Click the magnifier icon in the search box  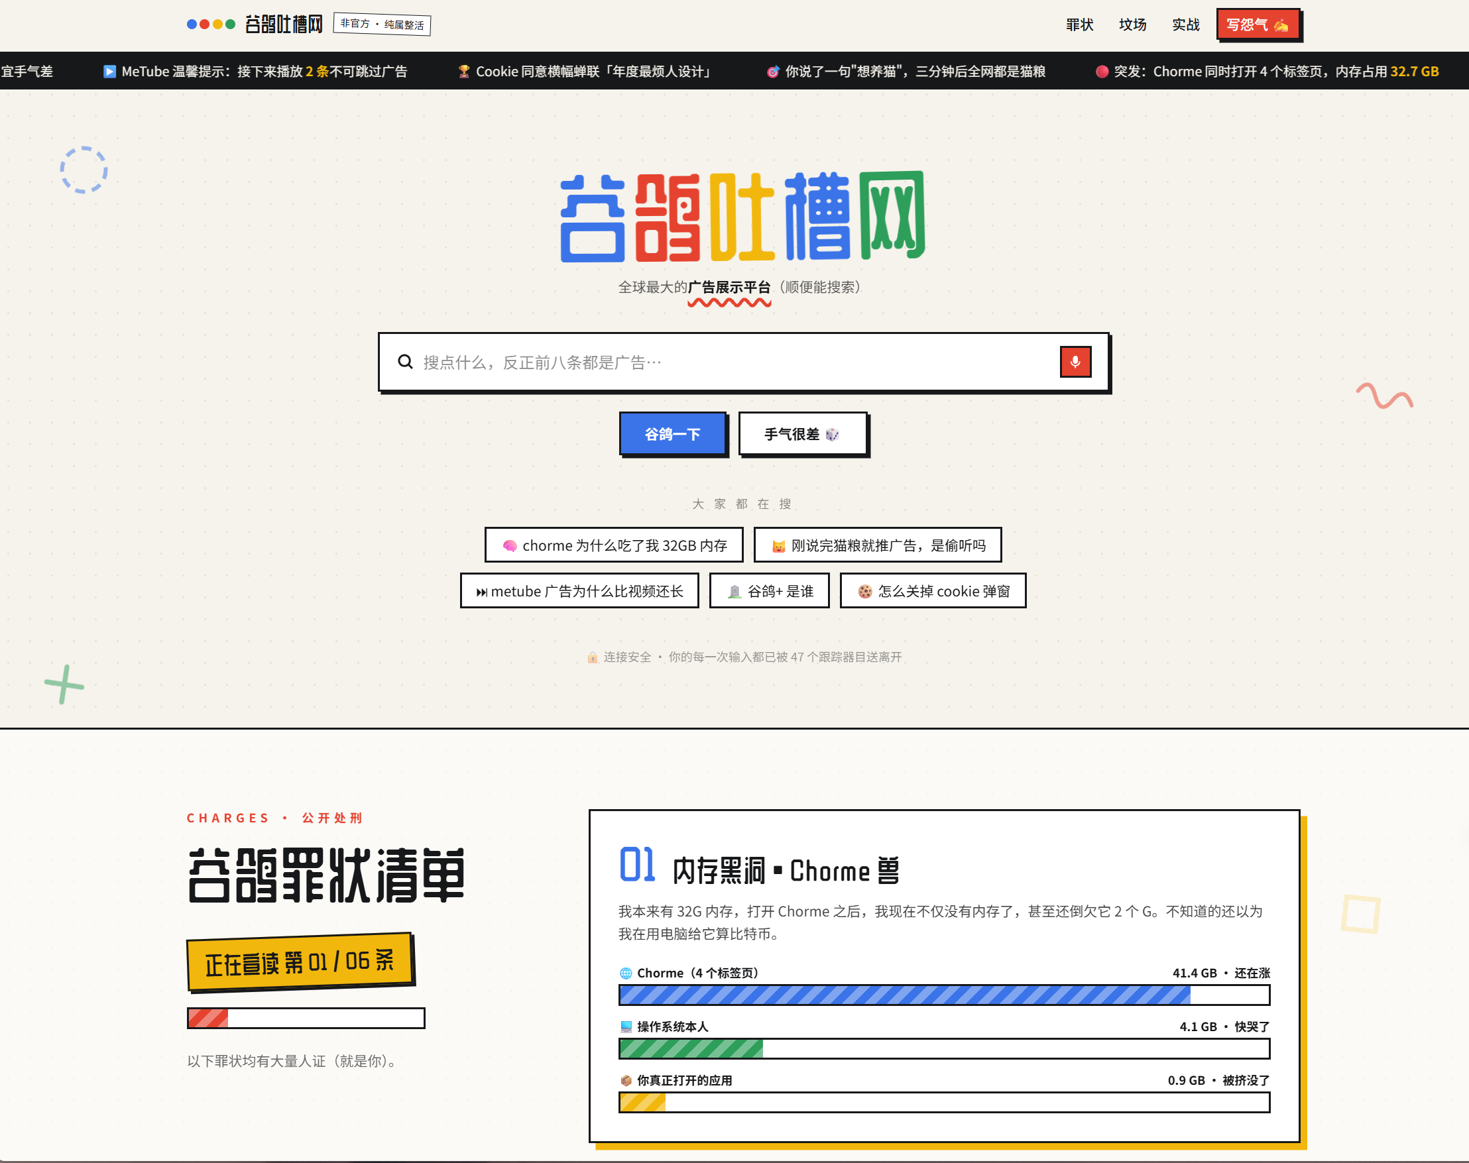(x=405, y=362)
